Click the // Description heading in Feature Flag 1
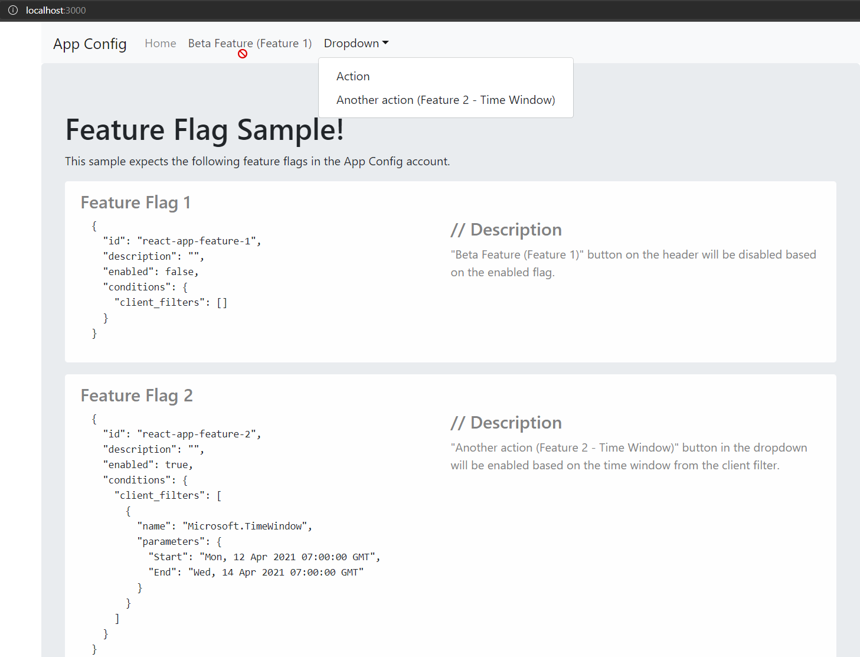Viewport: 860px width, 657px height. 506,230
